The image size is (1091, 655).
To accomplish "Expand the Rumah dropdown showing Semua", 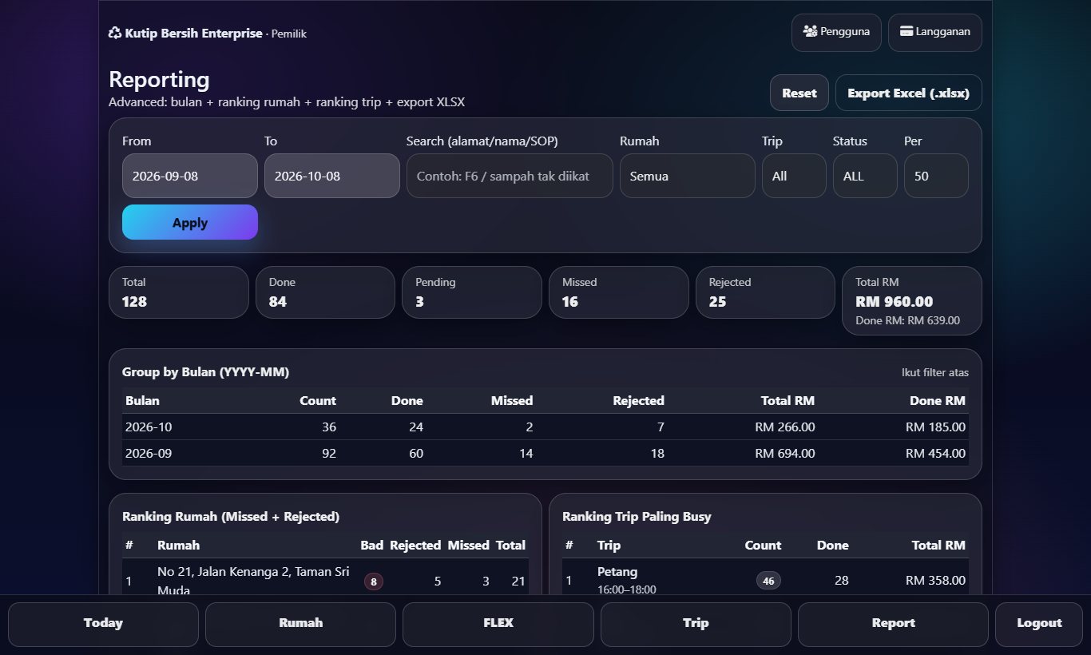I will tap(688, 176).
